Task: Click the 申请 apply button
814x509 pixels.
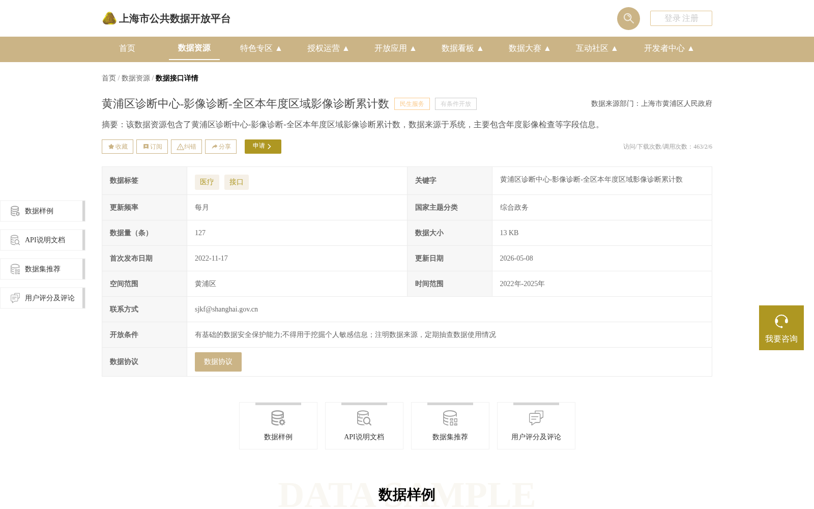Action: 263,147
